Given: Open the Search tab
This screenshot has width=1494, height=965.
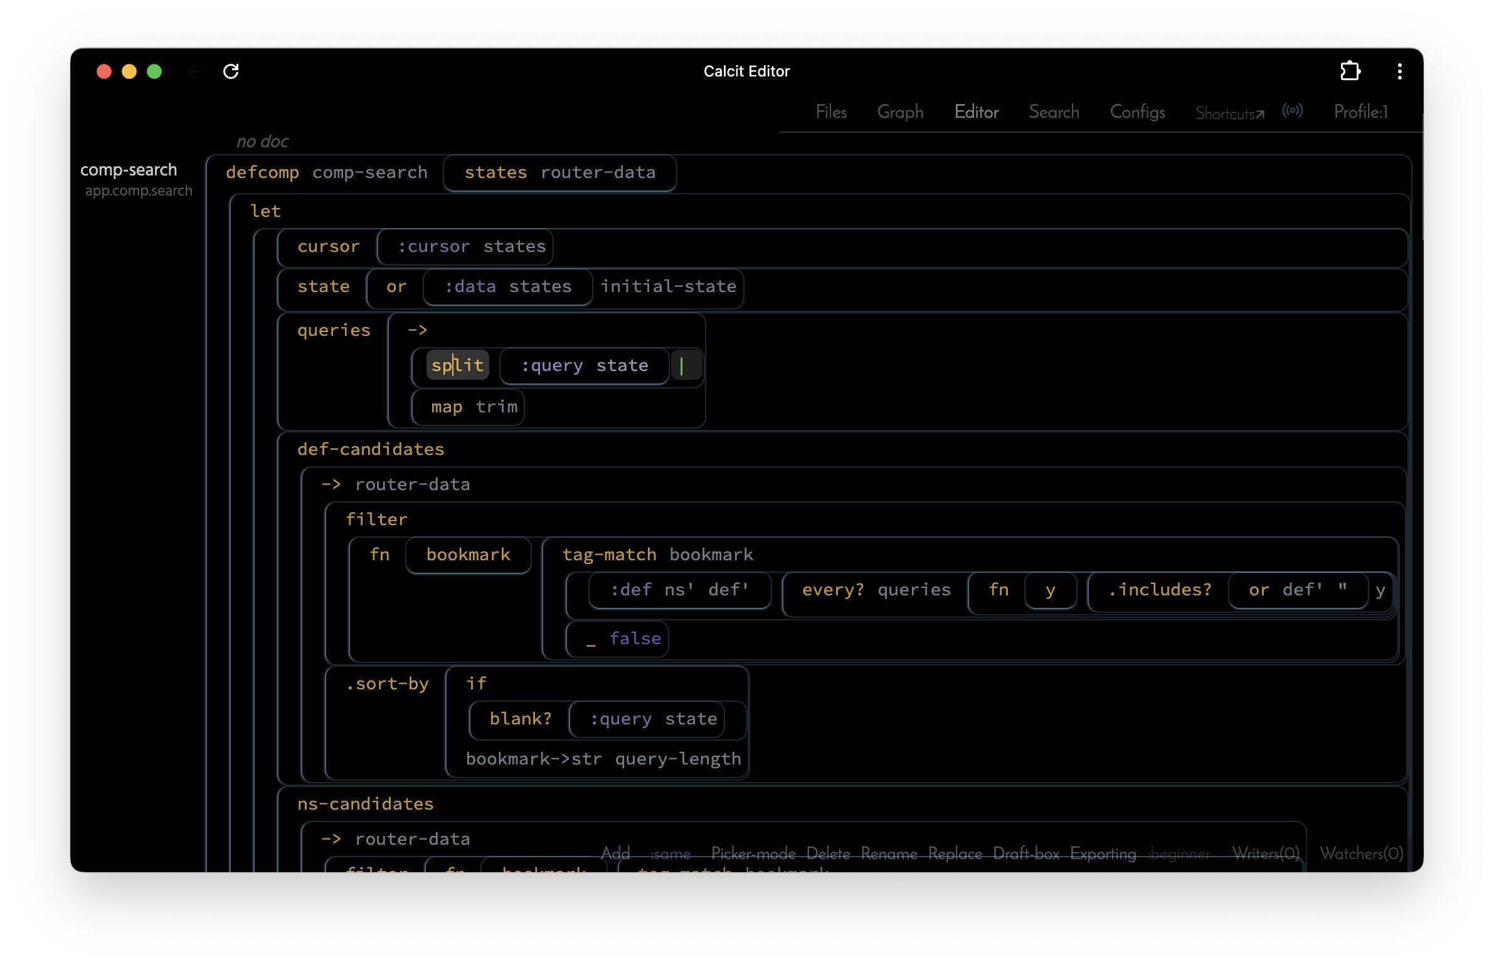Looking at the screenshot, I should tap(1052, 111).
